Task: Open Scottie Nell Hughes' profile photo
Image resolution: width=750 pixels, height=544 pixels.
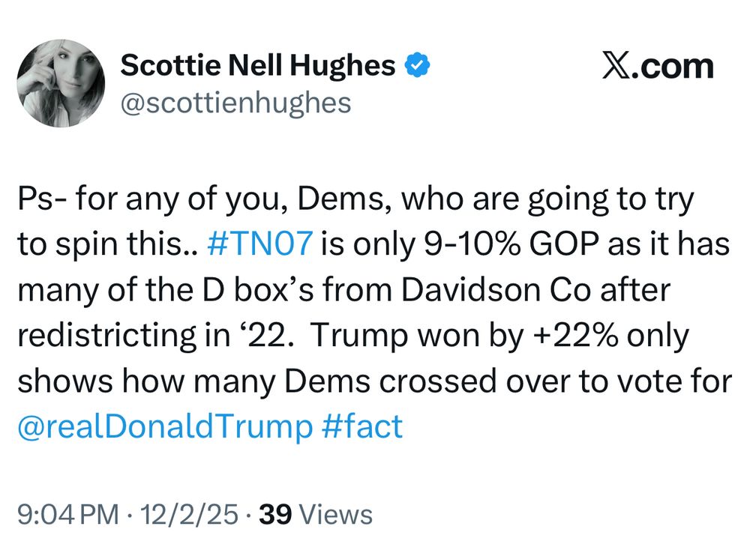Action: click(x=61, y=83)
